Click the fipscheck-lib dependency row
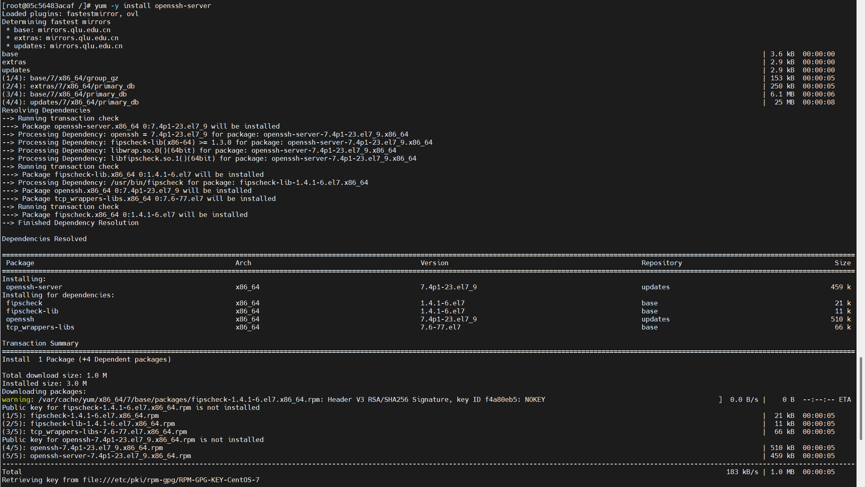 [x=32, y=311]
